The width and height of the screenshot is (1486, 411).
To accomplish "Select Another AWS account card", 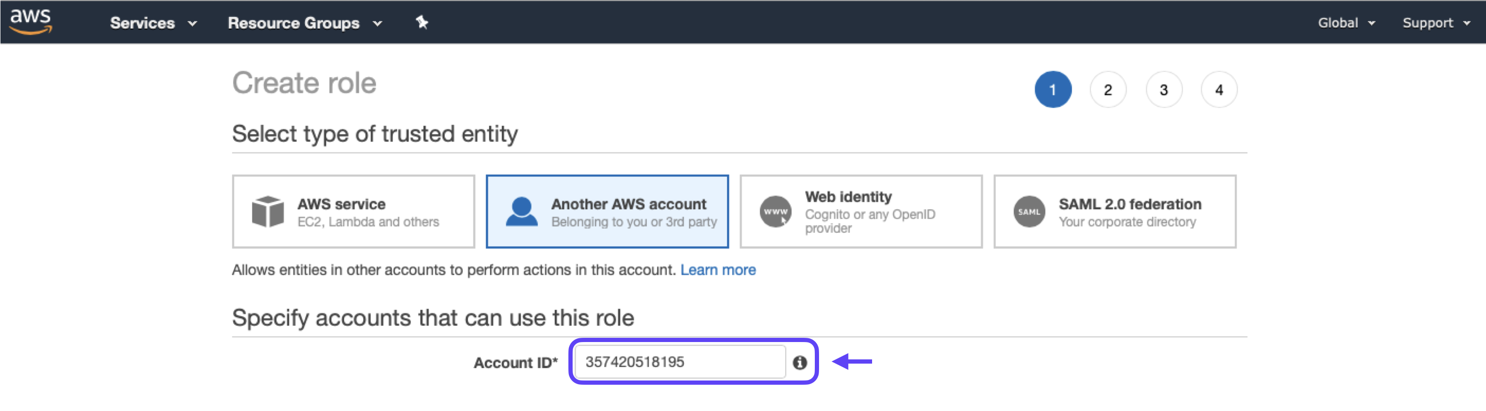I will [607, 212].
